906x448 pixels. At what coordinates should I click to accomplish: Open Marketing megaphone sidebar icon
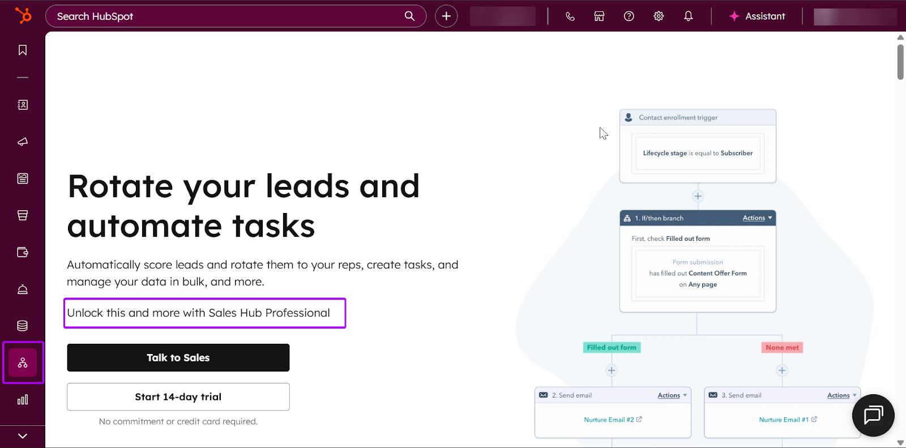[23, 142]
